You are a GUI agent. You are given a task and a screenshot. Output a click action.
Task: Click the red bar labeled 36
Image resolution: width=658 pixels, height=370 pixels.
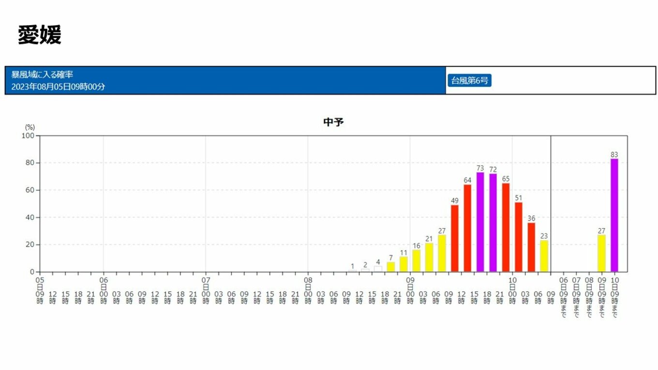tap(531, 247)
